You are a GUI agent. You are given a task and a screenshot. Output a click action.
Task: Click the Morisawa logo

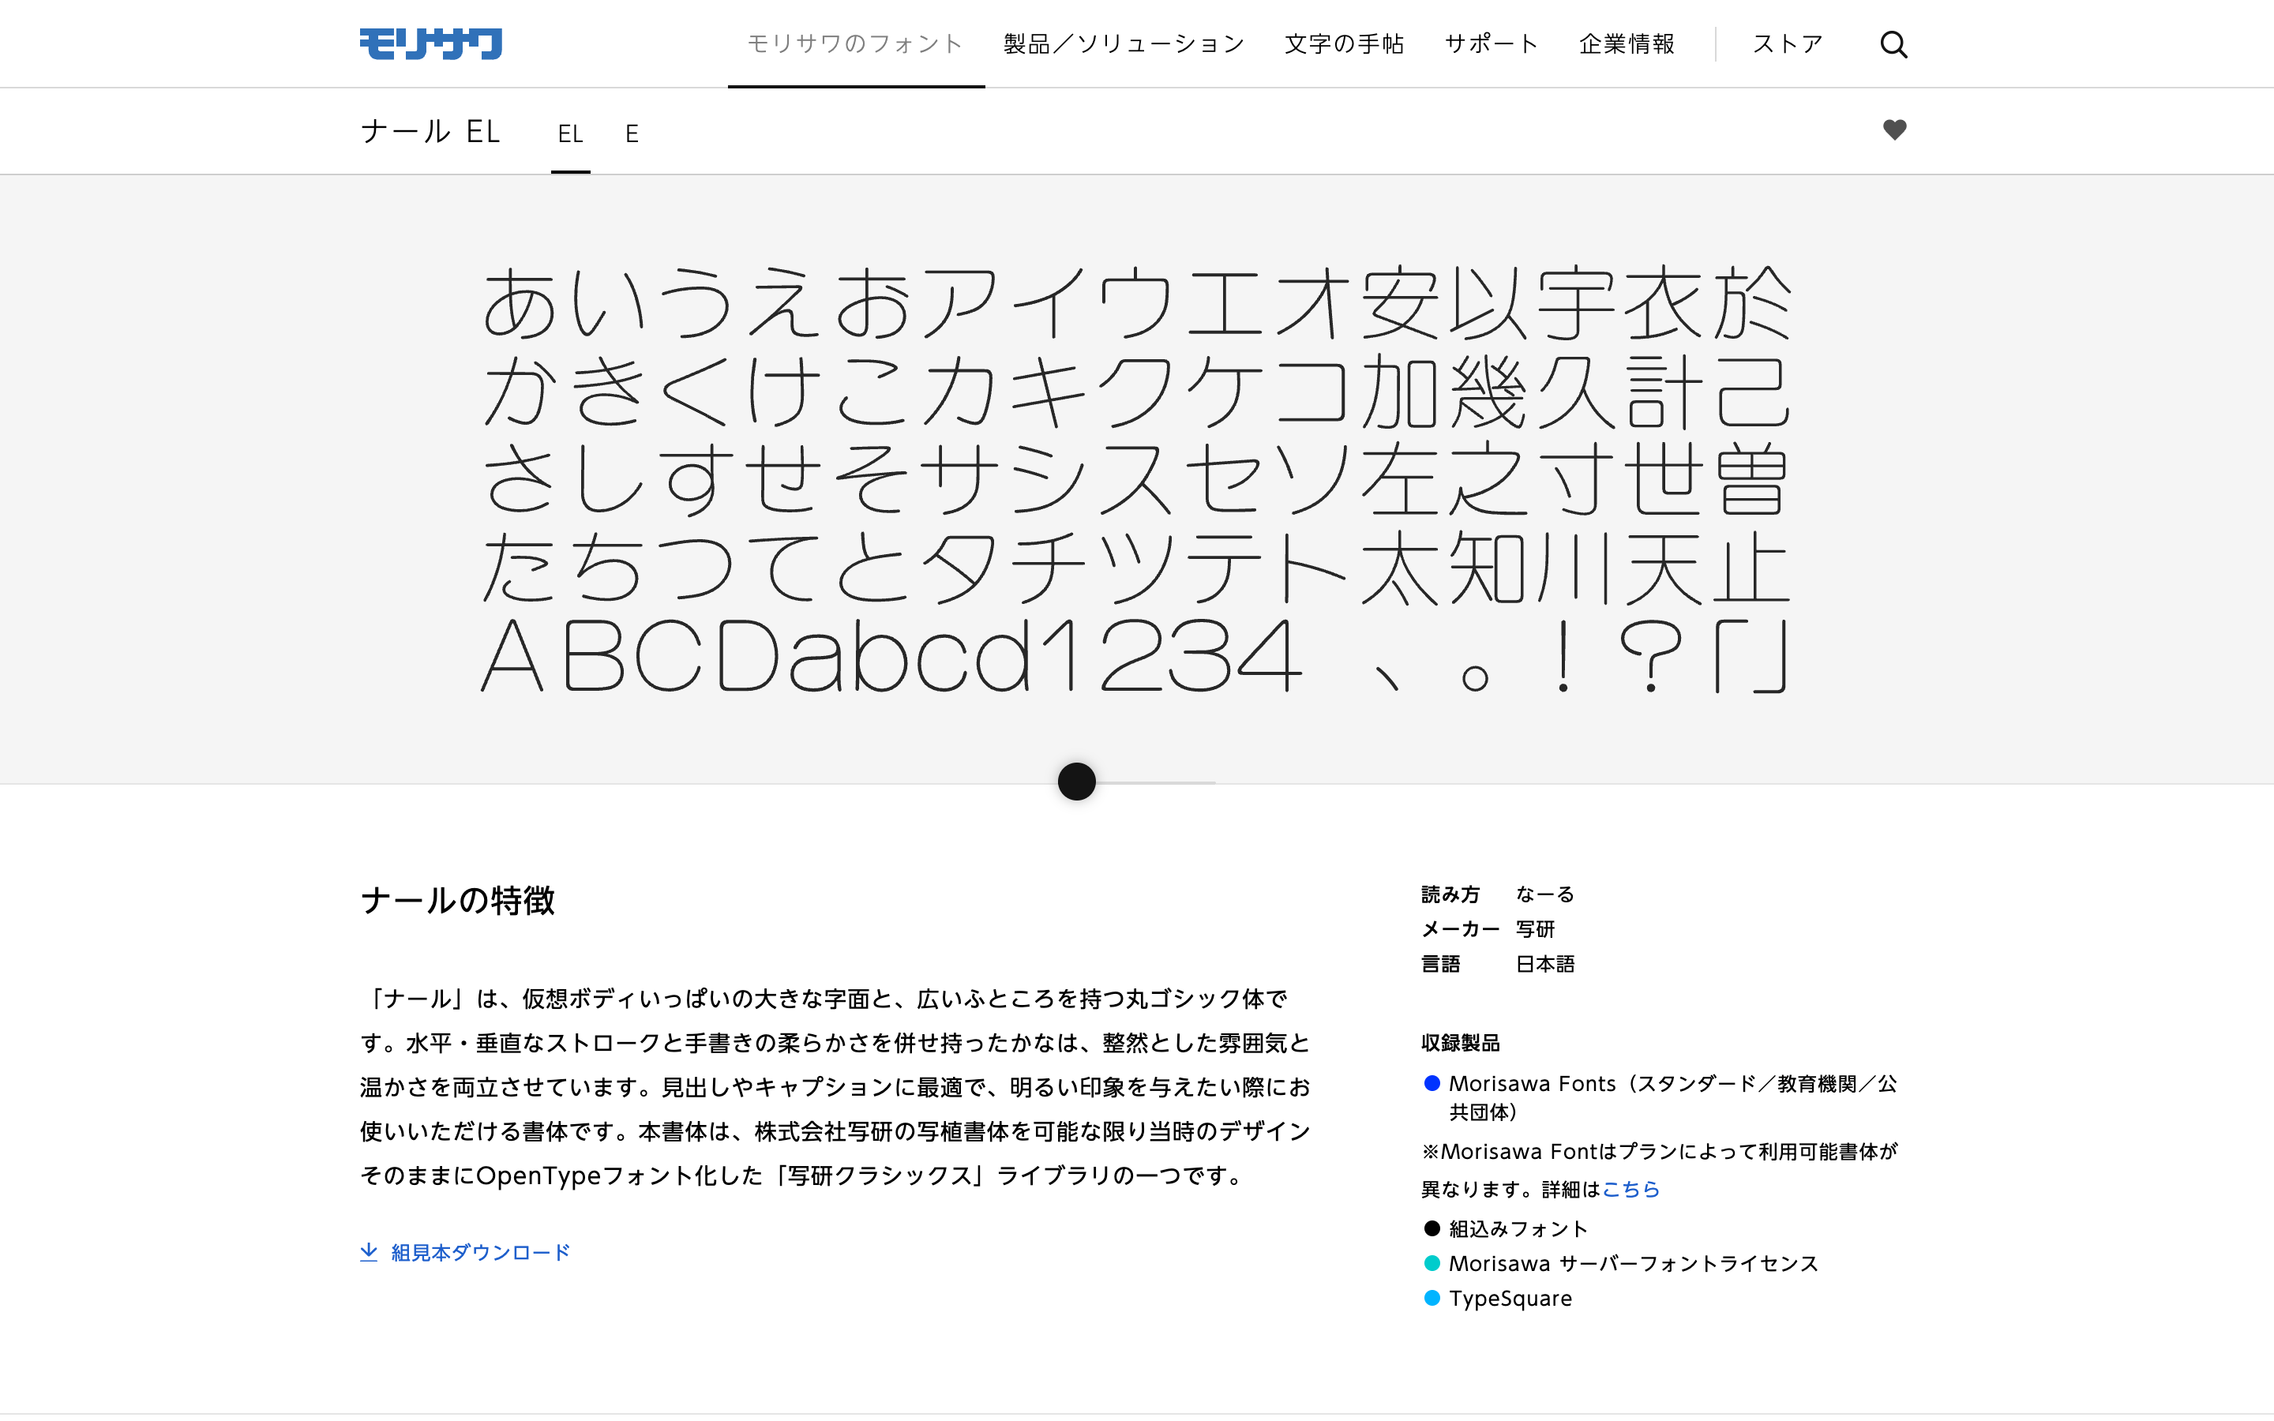tap(430, 44)
